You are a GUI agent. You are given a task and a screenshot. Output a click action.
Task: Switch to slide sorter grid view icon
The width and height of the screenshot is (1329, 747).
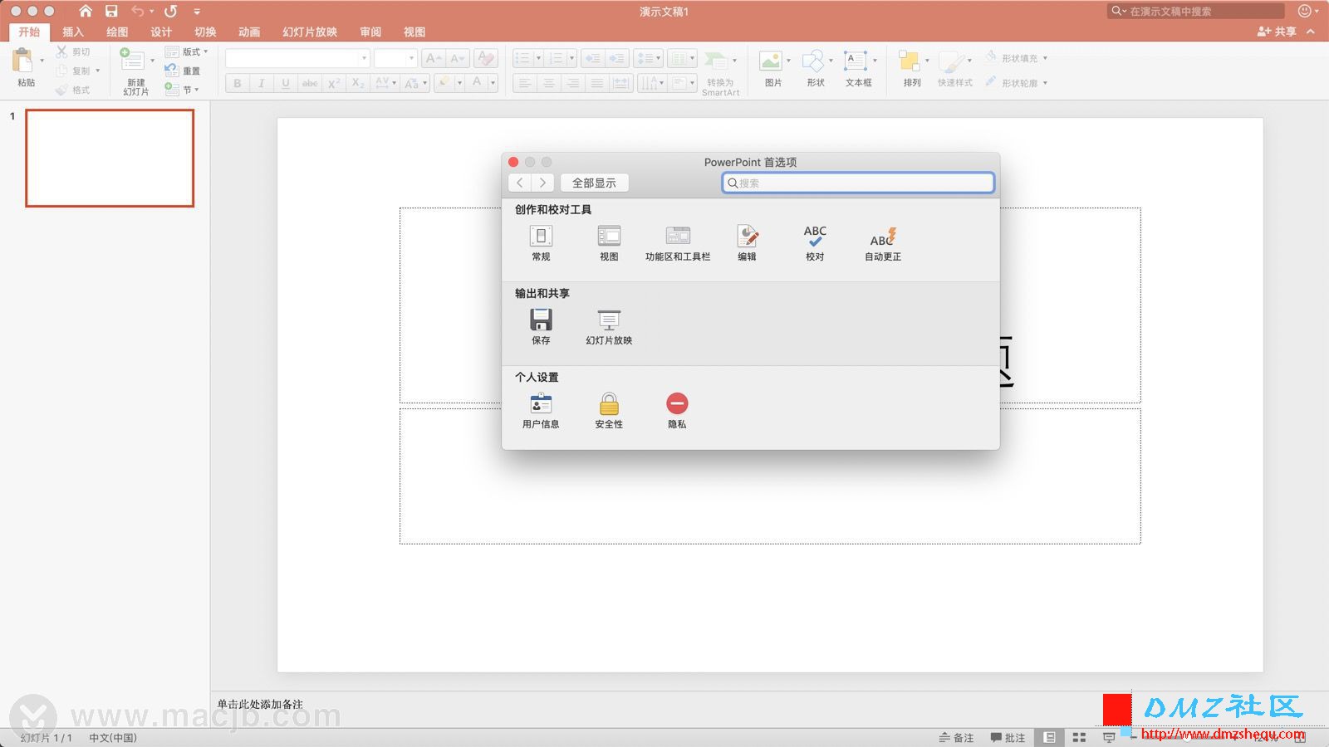coord(1079,737)
